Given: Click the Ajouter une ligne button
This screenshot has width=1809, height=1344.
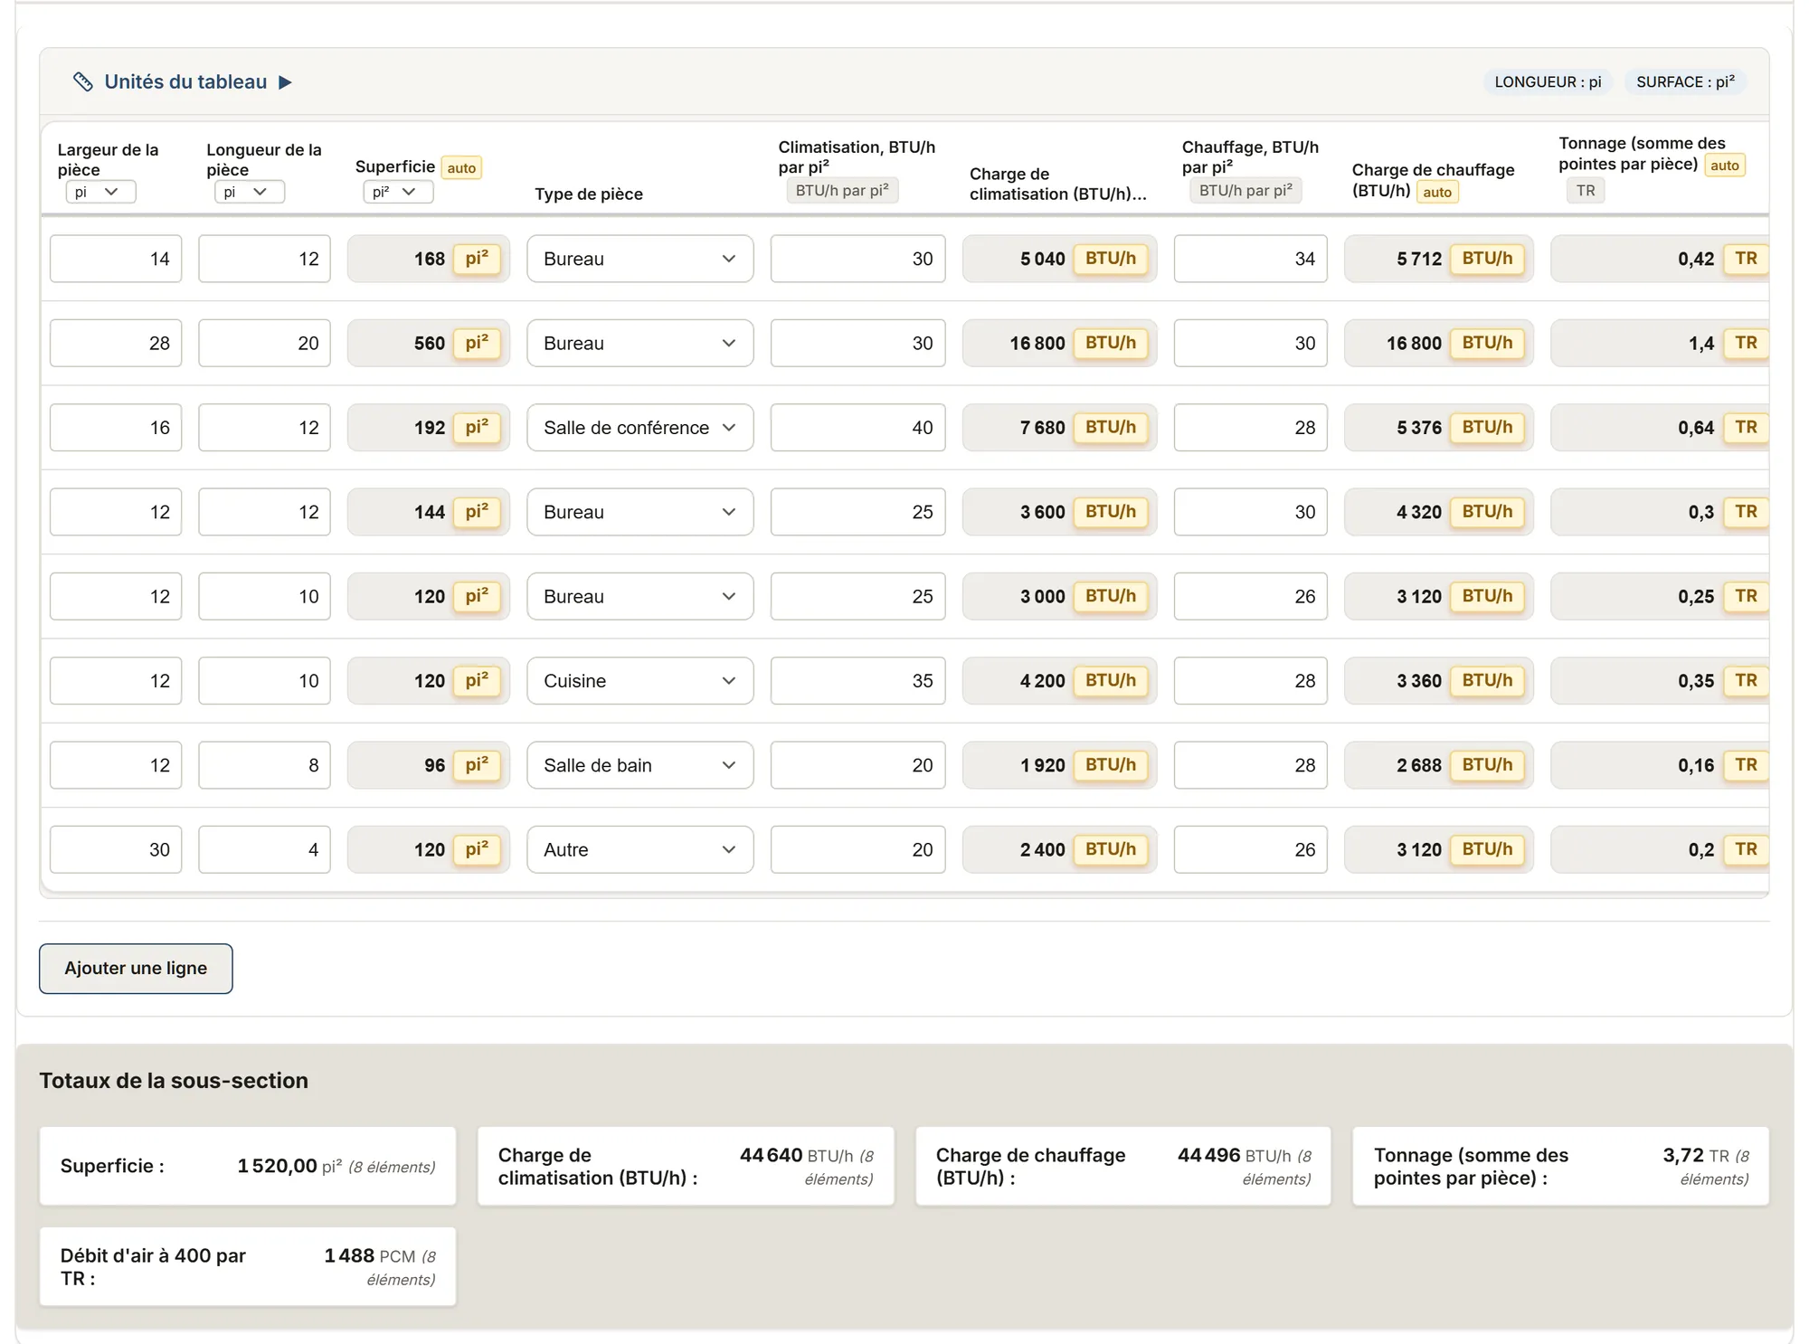Looking at the screenshot, I should [136, 969].
